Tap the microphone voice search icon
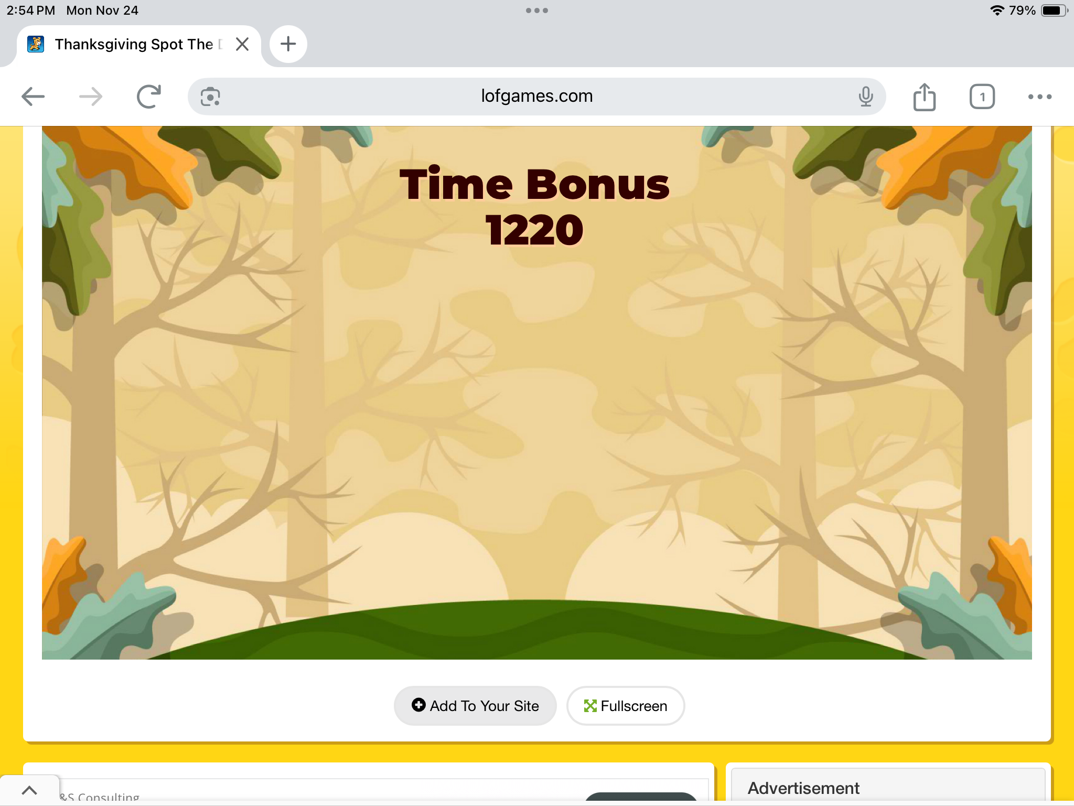 [866, 97]
